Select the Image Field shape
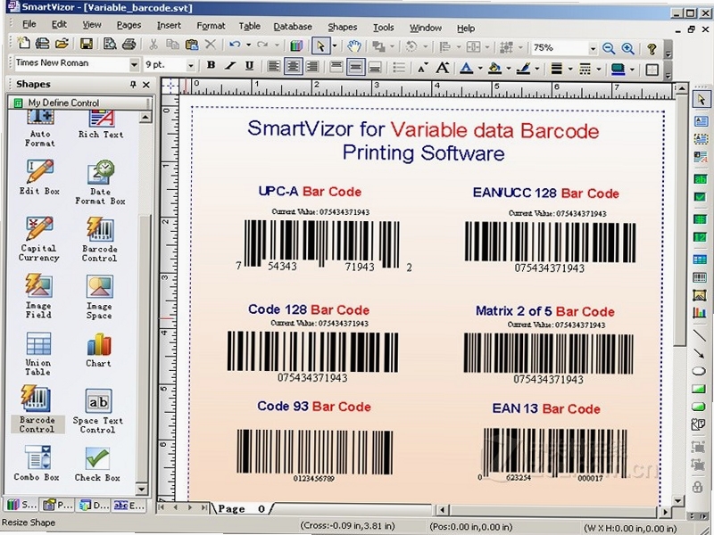This screenshot has width=714, height=535. (38, 296)
